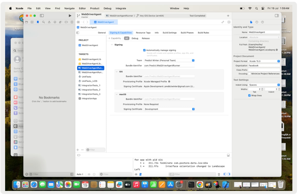Toggle the navigator sidebar icon
The height and width of the screenshot is (195, 298).
(42, 16)
